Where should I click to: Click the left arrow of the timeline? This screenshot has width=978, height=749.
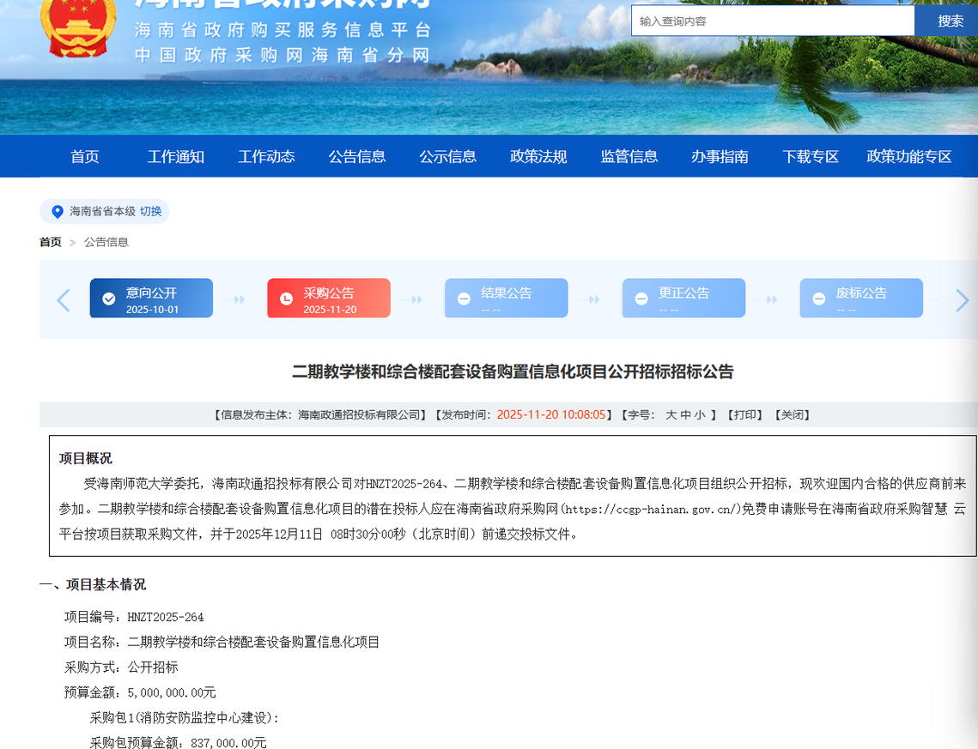[x=64, y=300]
